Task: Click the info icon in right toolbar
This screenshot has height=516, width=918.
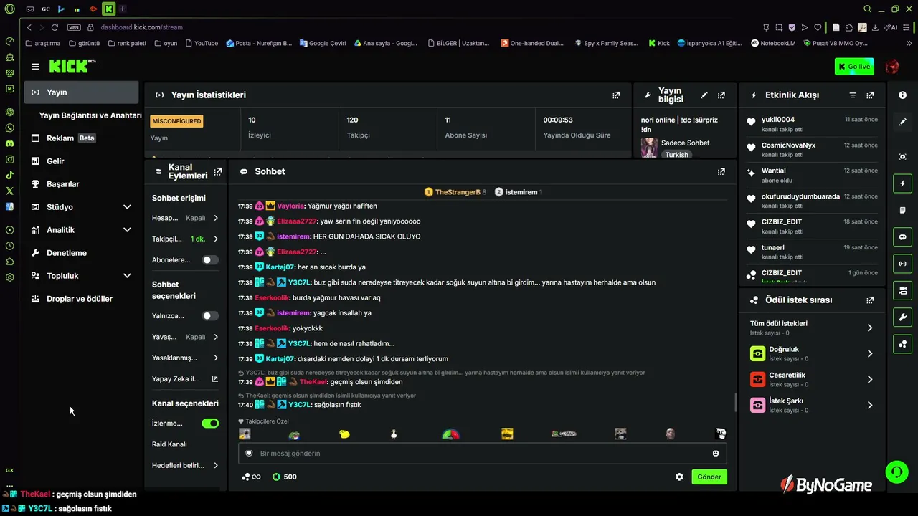Action: (x=902, y=95)
